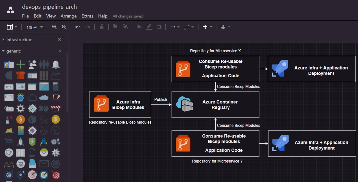Click the zoom out magnifier icon
This screenshot has width=358, height=182.
tap(64, 27)
